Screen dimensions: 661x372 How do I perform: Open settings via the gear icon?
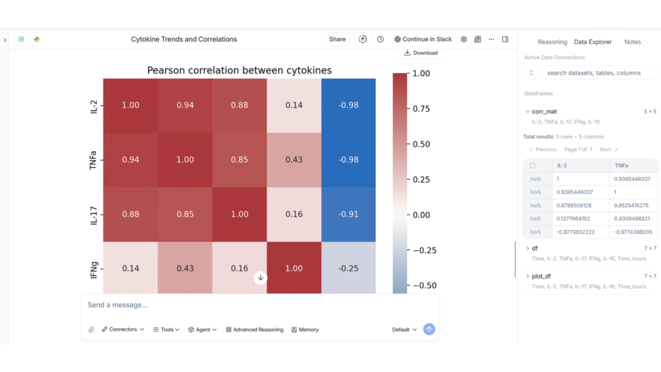(x=463, y=39)
